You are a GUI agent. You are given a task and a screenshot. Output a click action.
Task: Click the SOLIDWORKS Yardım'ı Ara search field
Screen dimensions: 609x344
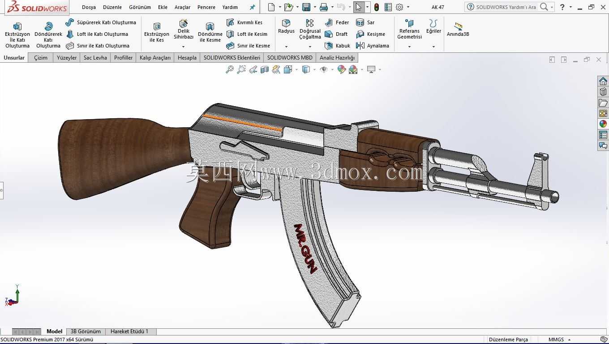click(x=506, y=7)
